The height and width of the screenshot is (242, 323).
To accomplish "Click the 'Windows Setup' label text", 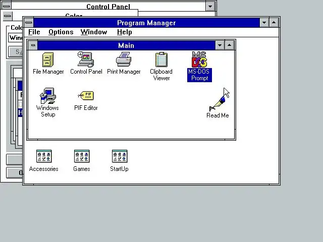I will (x=48, y=111).
